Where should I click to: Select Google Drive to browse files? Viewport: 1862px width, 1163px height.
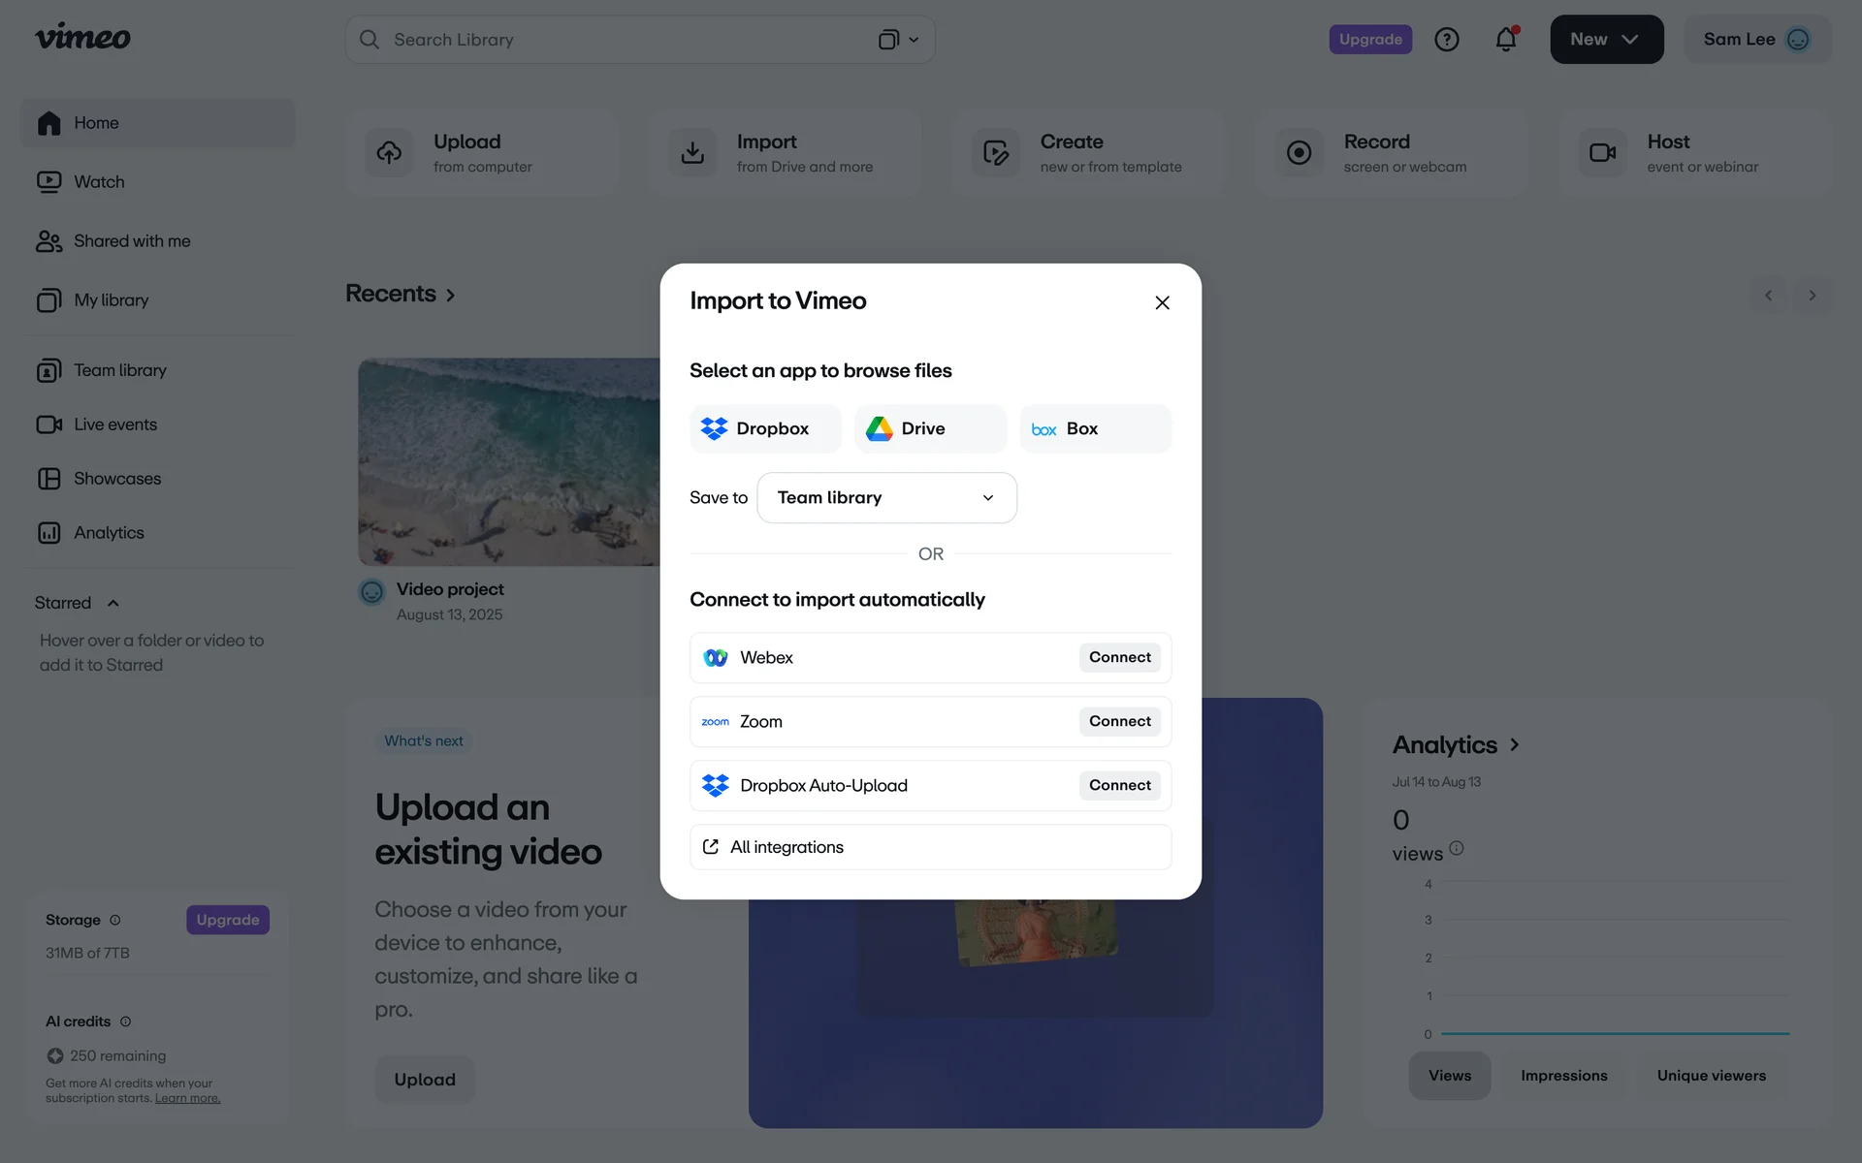929,428
